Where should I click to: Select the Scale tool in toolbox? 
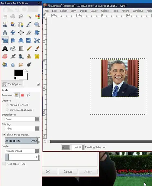coord(5,40)
